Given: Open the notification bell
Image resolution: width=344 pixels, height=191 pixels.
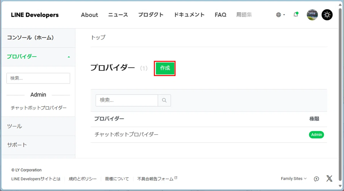Looking at the screenshot, I should click(296, 15).
